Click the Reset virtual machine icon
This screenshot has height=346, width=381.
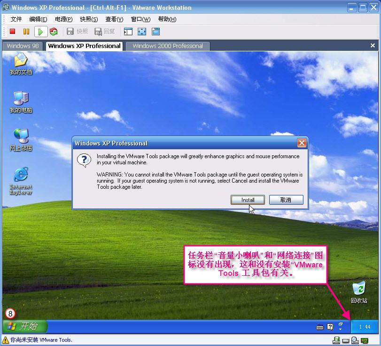tap(54, 32)
